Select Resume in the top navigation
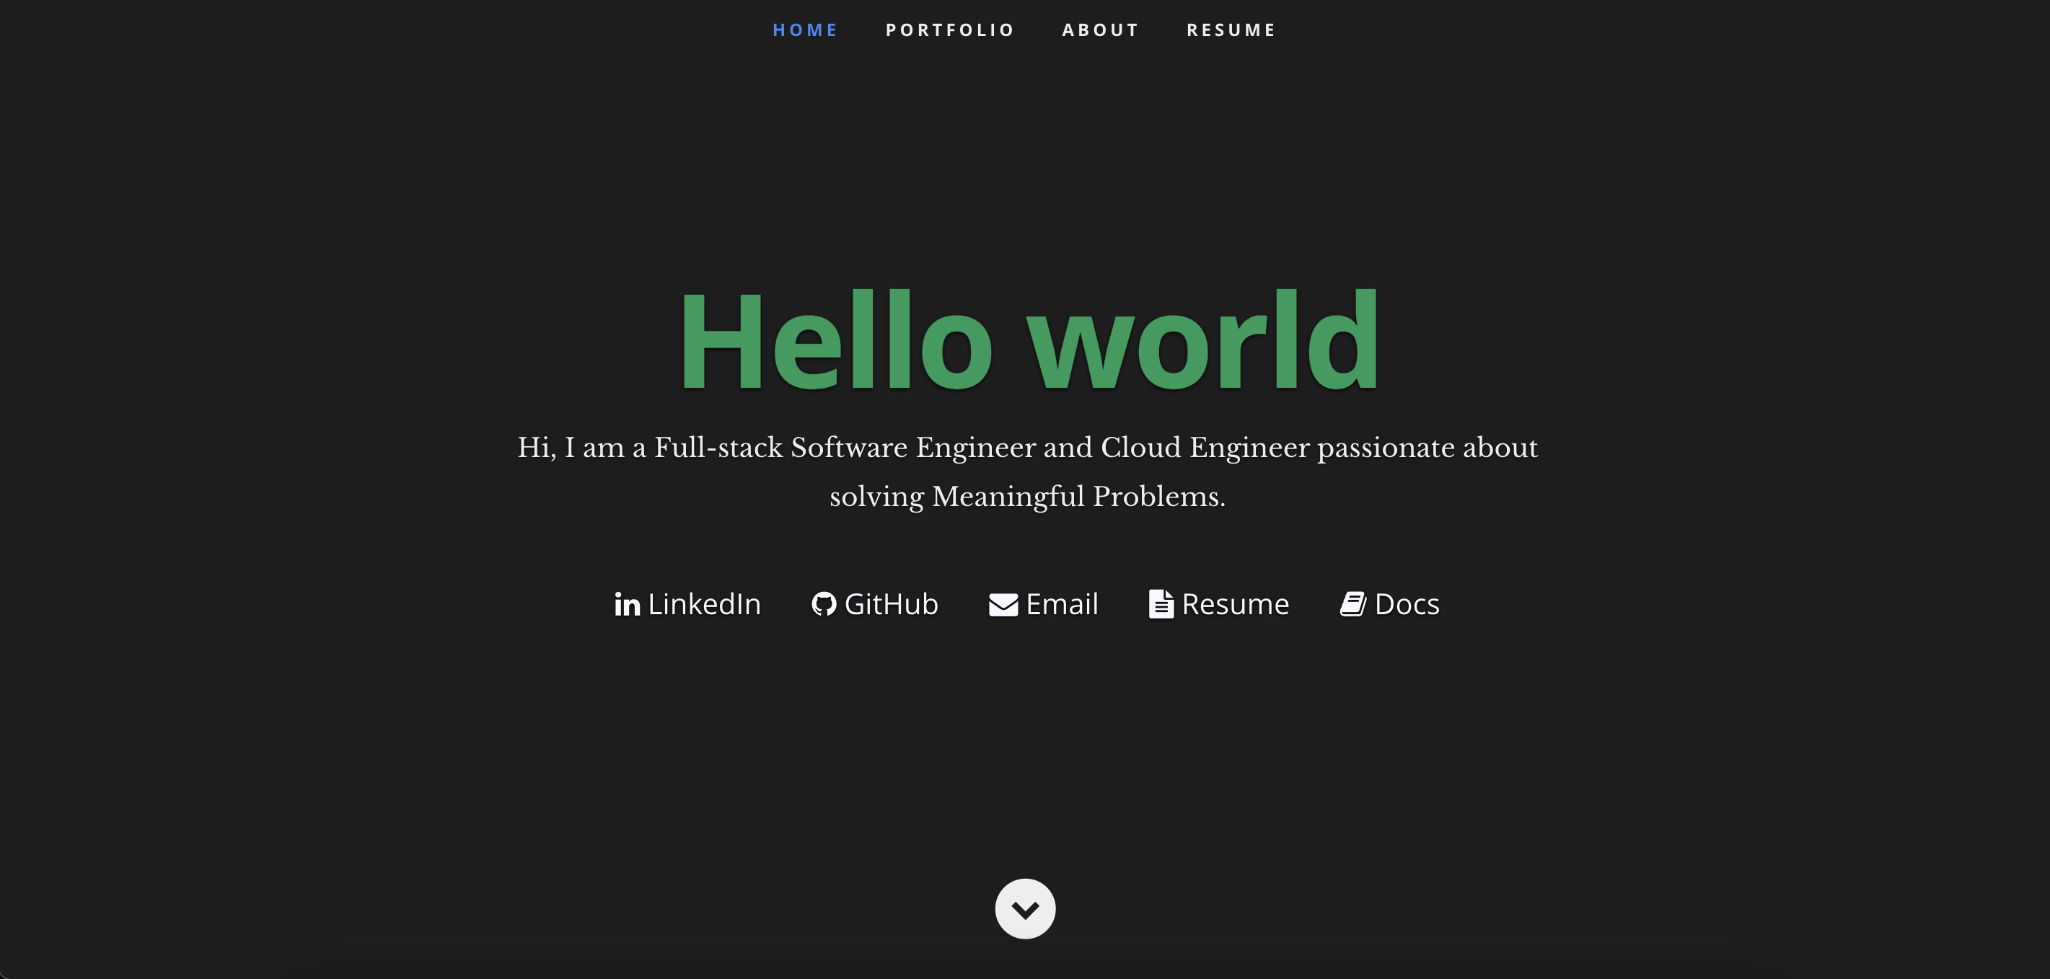This screenshot has height=979, width=2050. [1231, 30]
